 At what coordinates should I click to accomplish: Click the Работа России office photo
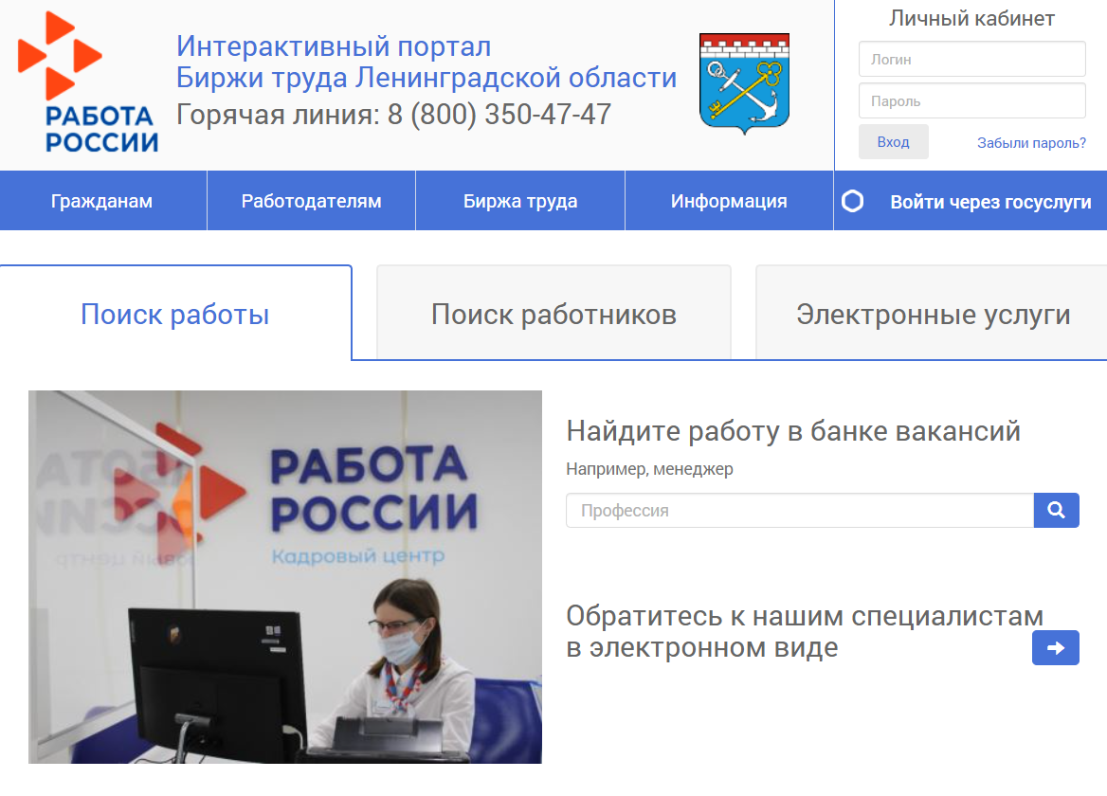click(285, 576)
